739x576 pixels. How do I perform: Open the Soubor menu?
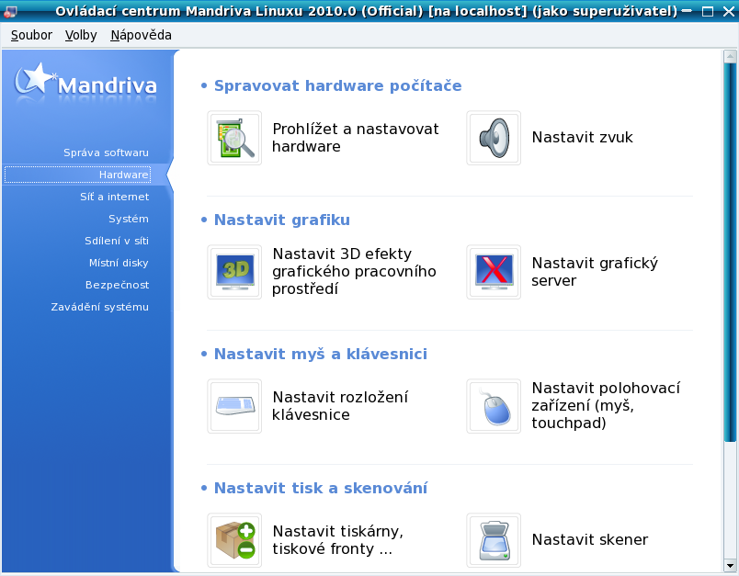pos(31,35)
